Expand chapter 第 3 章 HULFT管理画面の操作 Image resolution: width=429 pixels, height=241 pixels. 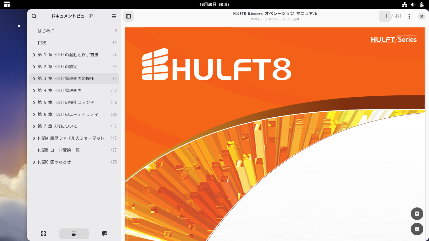coord(34,79)
